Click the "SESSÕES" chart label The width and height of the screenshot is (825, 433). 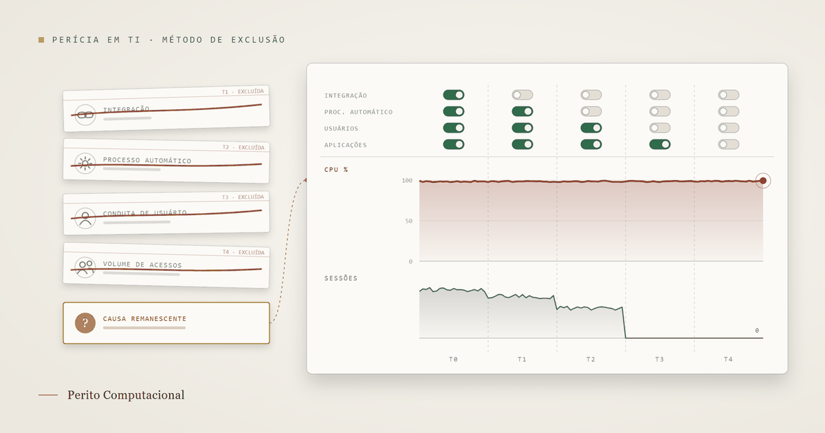tap(341, 278)
